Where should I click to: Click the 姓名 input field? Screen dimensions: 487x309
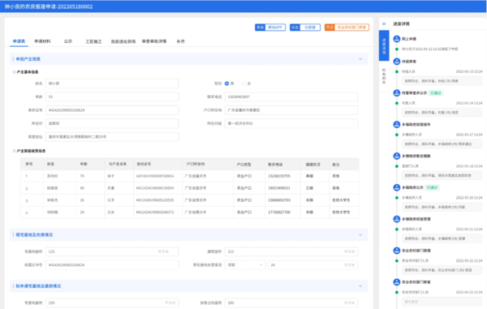(112, 84)
